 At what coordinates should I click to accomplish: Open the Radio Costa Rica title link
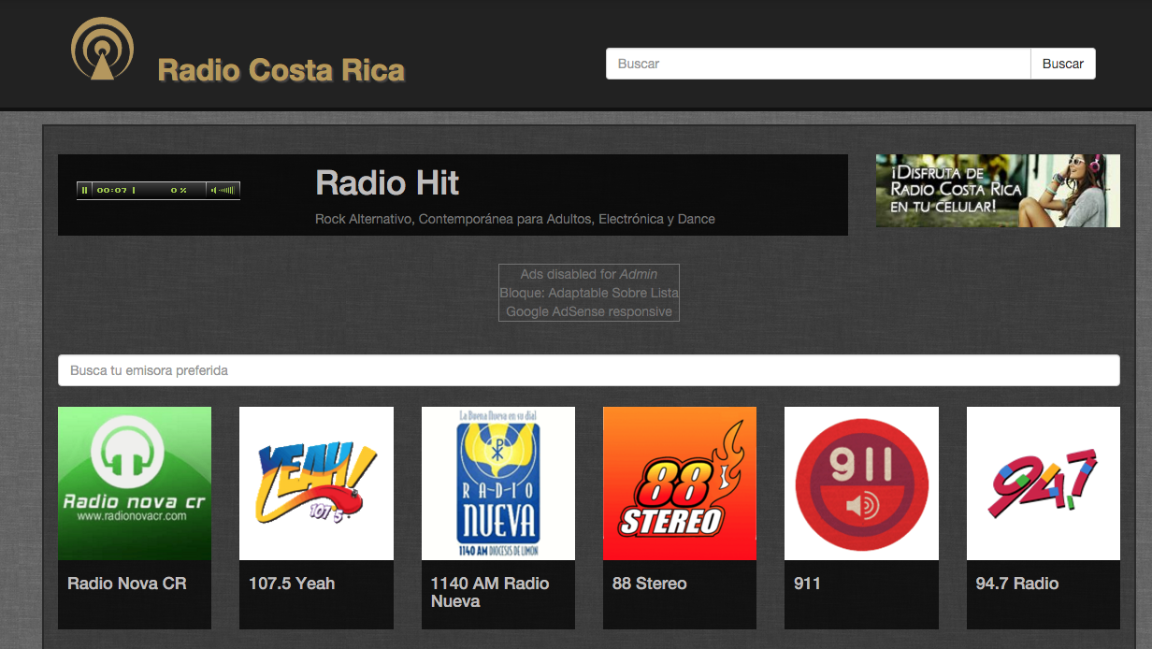(281, 70)
